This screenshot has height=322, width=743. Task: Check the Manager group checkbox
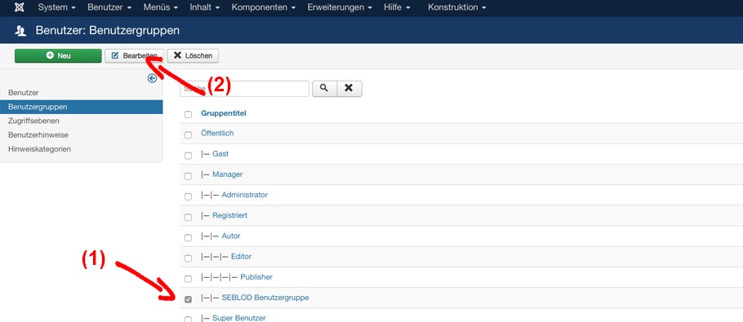pos(188,176)
